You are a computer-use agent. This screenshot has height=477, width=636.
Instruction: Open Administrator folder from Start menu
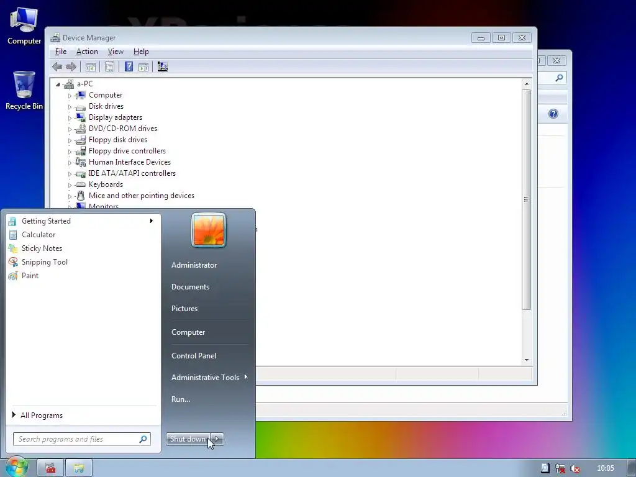pyautogui.click(x=194, y=265)
